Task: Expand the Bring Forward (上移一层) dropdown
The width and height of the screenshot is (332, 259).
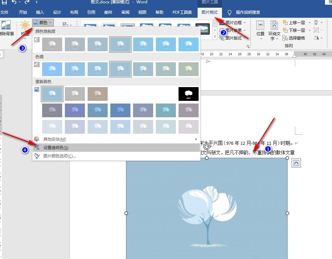Action: (x=310, y=22)
